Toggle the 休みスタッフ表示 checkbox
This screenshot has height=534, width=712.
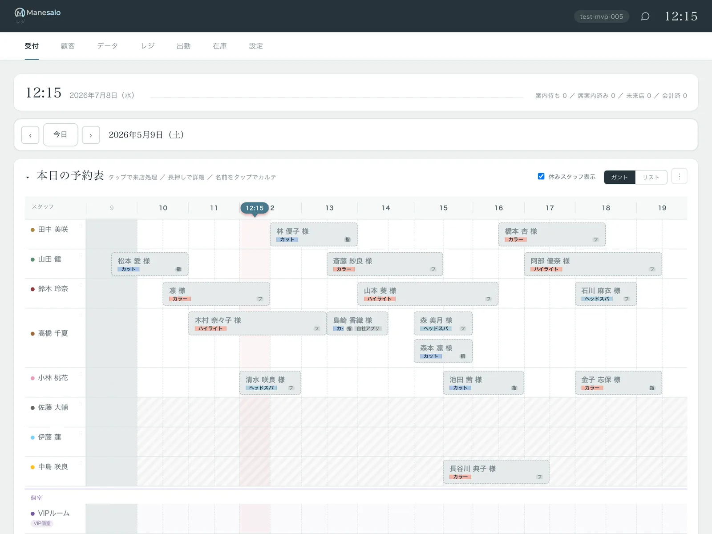pyautogui.click(x=541, y=176)
